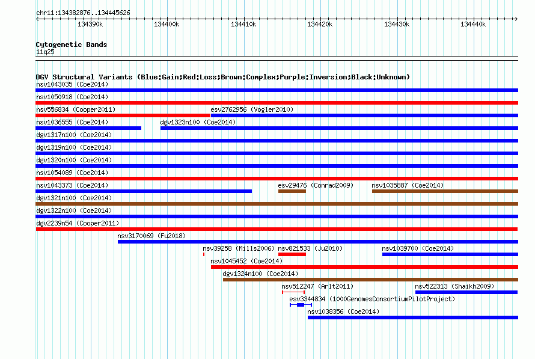Open nsv556834 (Cooper2011) variant label
Screen dimensions: 535x359
coord(76,109)
